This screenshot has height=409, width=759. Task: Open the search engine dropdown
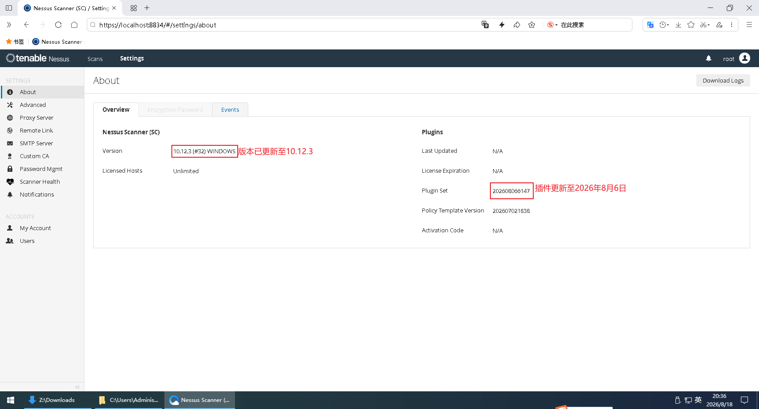[552, 25]
